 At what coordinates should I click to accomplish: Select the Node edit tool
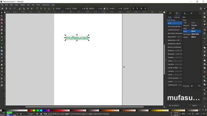[2, 16]
